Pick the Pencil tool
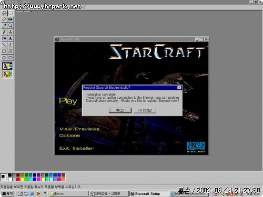263x197 pixels. coord(4,32)
